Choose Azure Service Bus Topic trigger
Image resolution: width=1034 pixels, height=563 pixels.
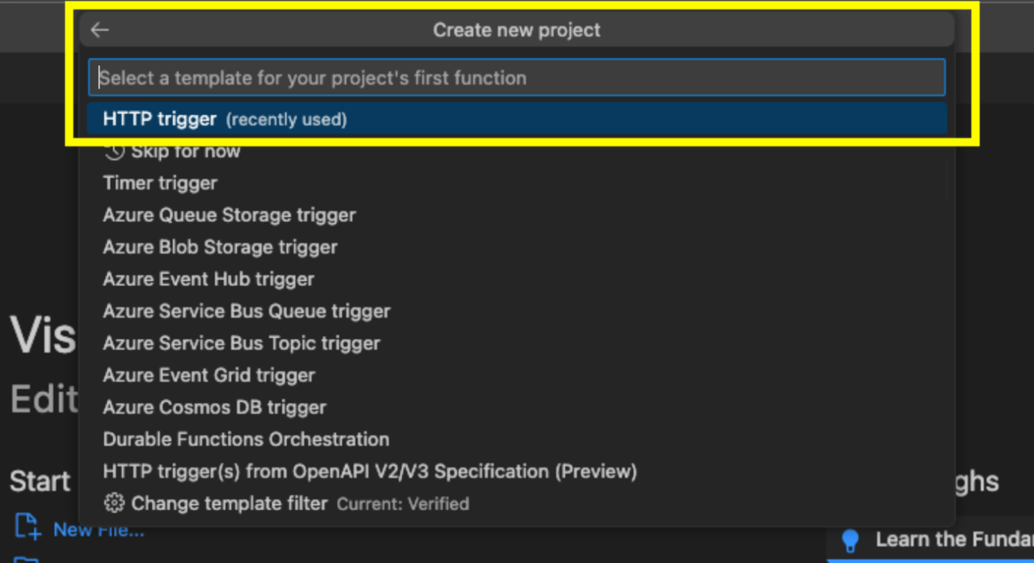click(x=516, y=343)
